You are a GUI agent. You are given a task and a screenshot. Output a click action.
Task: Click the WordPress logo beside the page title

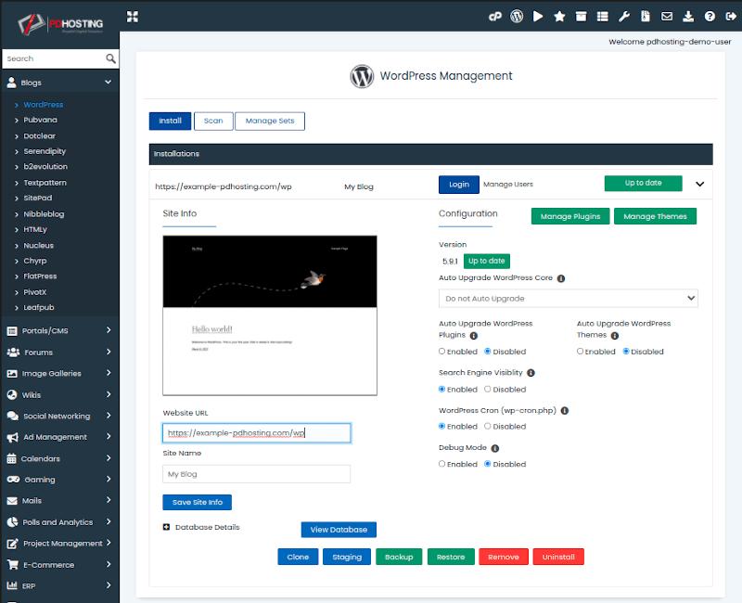362,76
